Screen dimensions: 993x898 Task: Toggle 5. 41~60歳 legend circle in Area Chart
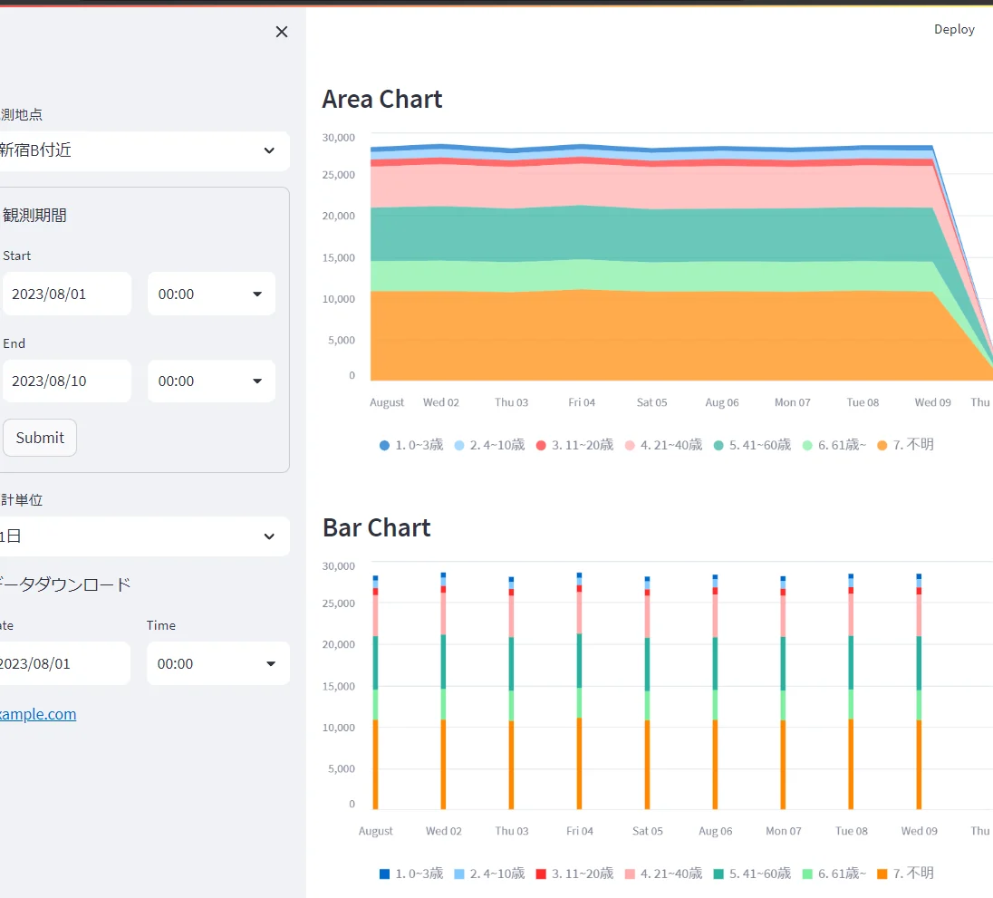pyautogui.click(x=718, y=445)
